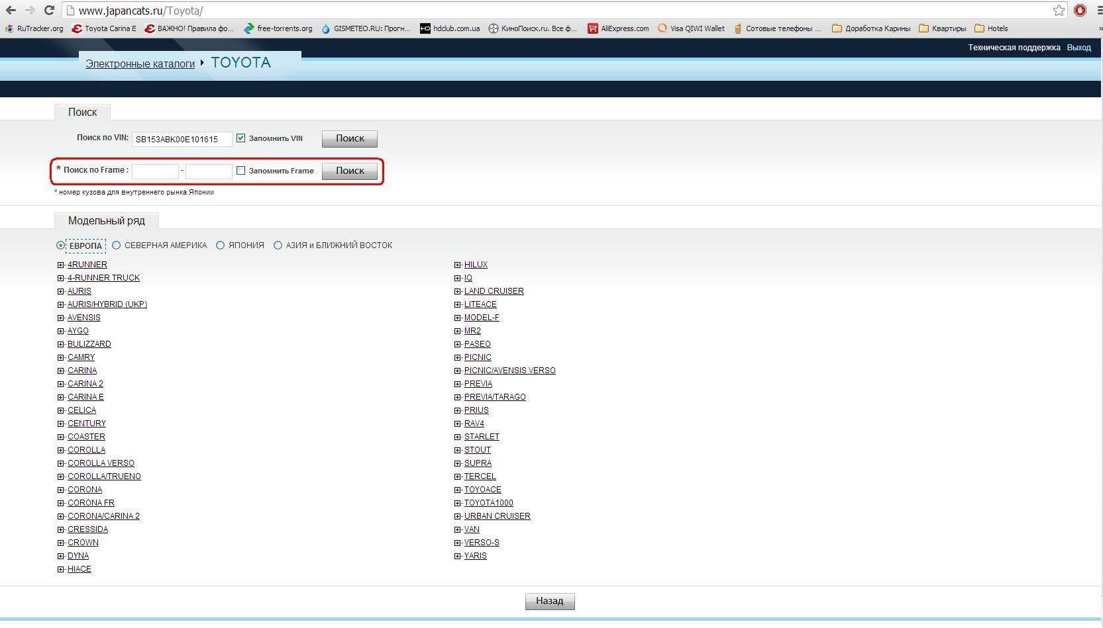The width and height of the screenshot is (1103, 628).
Task: Open the Электронные каталоги breadcrumb link
Action: [x=140, y=64]
